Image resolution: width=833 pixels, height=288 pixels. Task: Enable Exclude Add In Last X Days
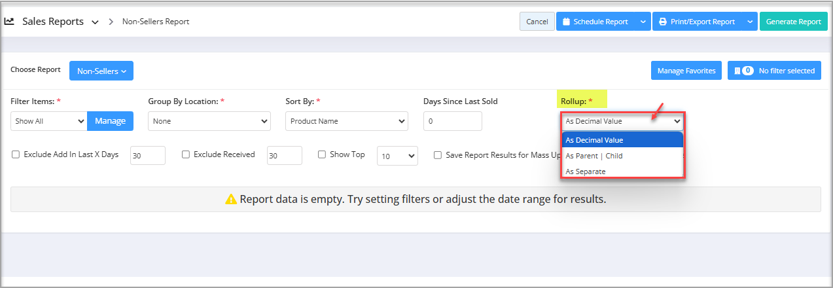(x=16, y=155)
